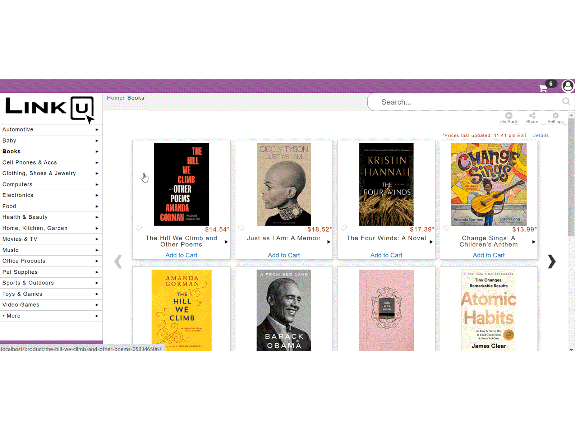Screen dimensions: 575x431
Task: Open the Music category
Action: point(51,250)
